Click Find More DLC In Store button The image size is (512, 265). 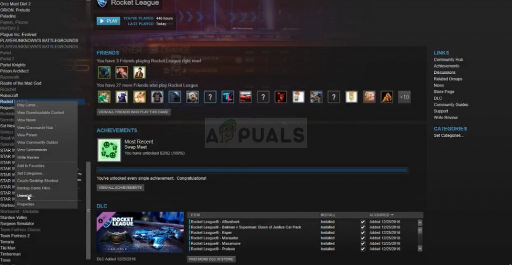click(211, 259)
